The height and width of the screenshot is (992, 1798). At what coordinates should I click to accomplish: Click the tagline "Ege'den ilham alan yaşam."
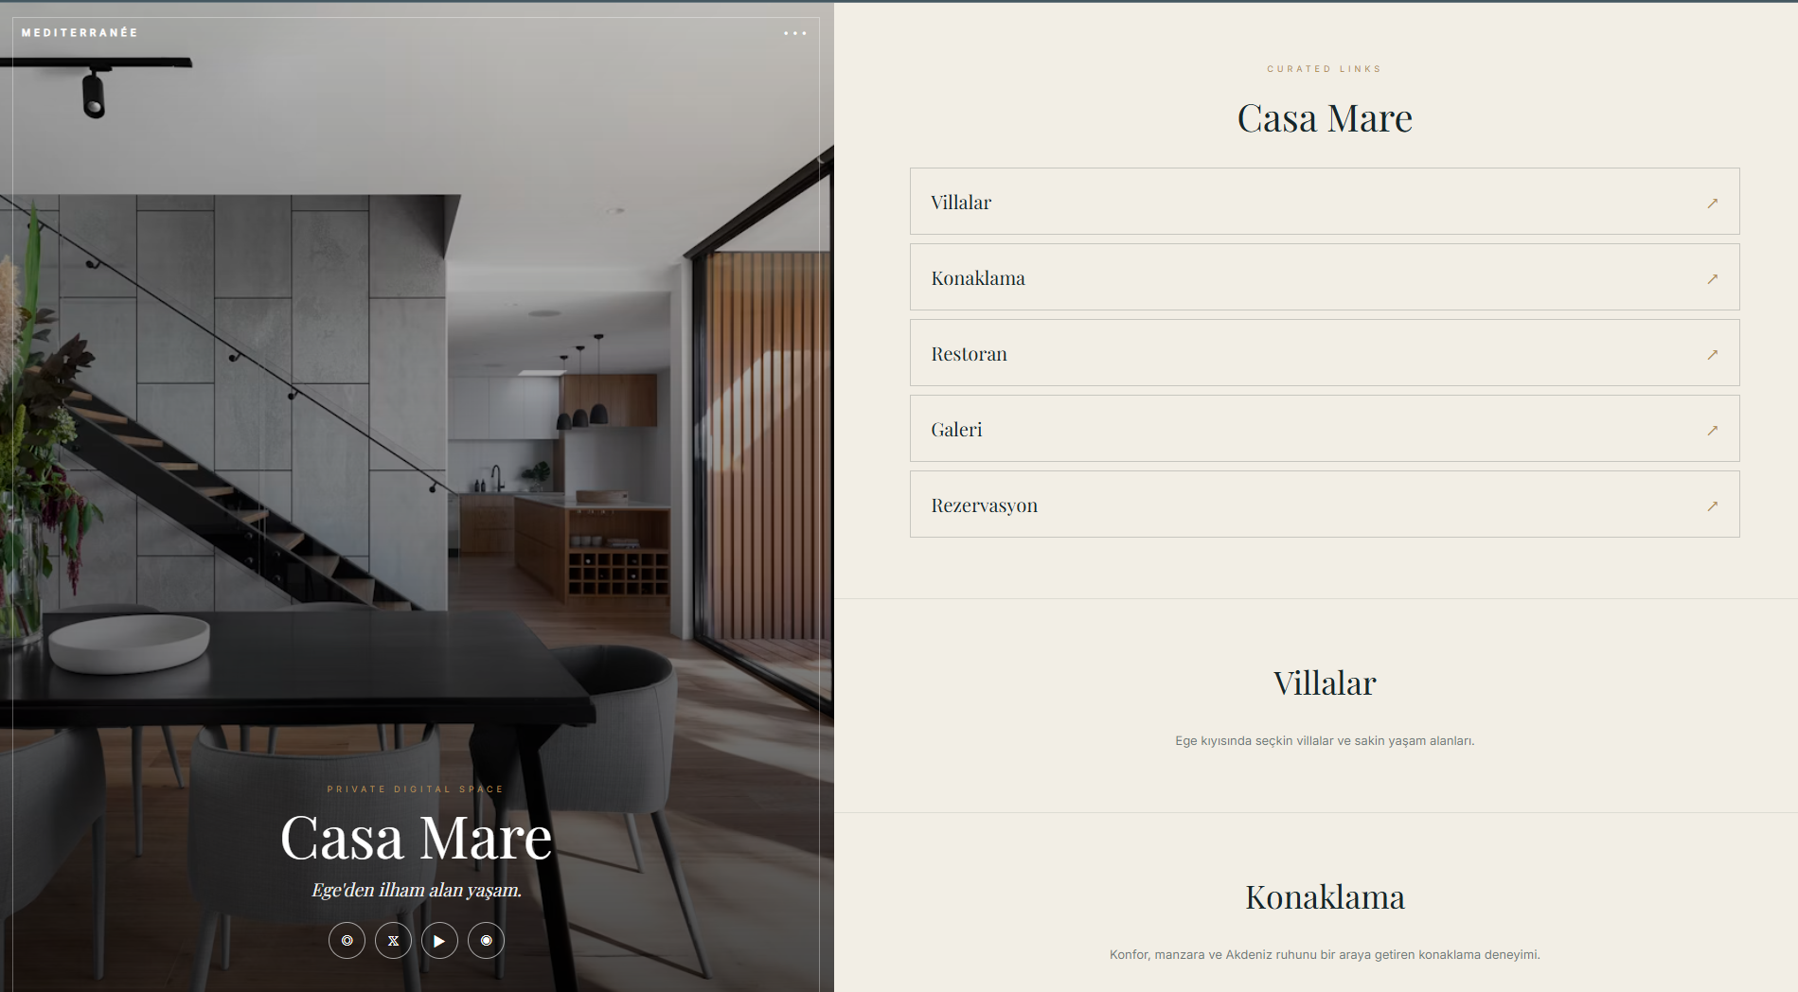tap(417, 890)
